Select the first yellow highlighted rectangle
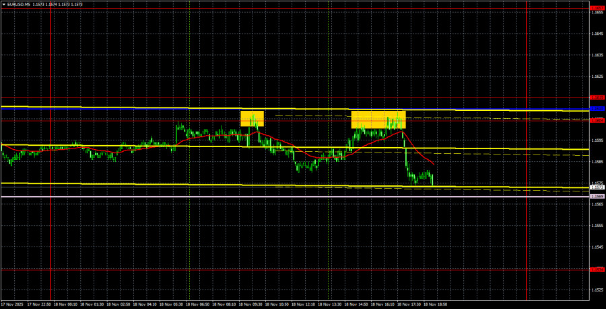Image resolution: width=606 pixels, height=309 pixels. click(252, 118)
